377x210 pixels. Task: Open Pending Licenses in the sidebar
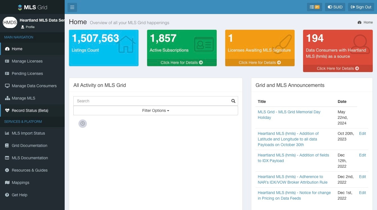click(32, 73)
